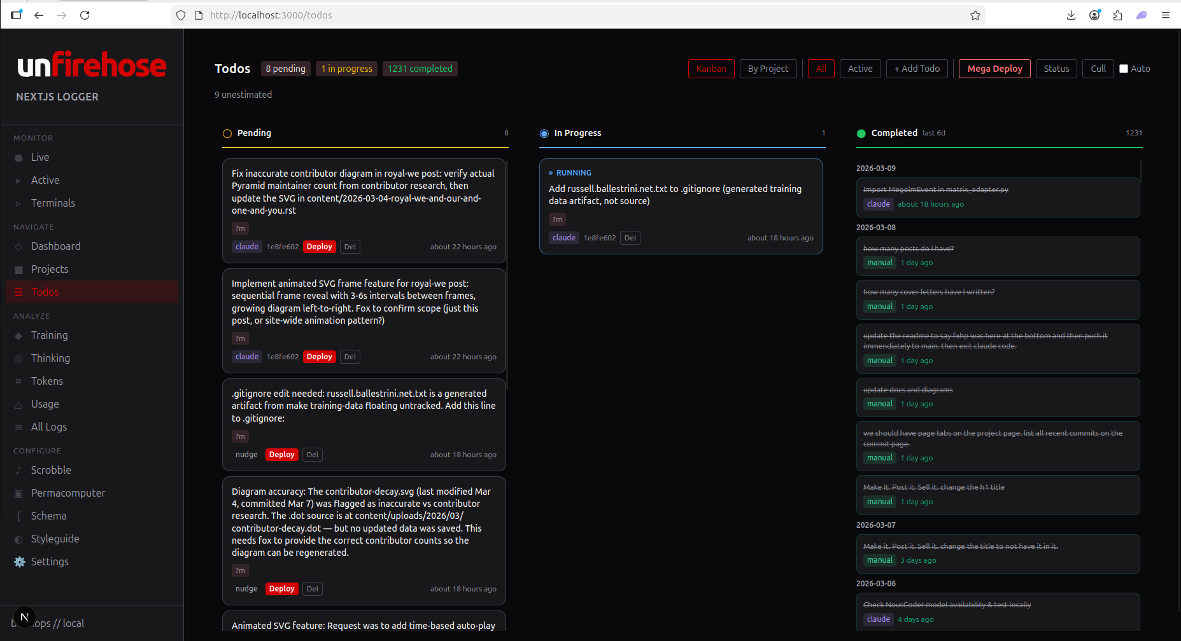Click the Add Todo button
This screenshot has height=641, width=1181.
point(917,69)
